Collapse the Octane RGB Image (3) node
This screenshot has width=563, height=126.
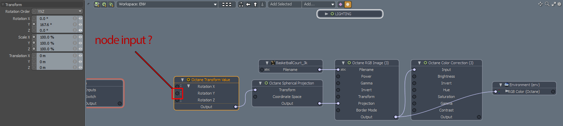click(343, 63)
